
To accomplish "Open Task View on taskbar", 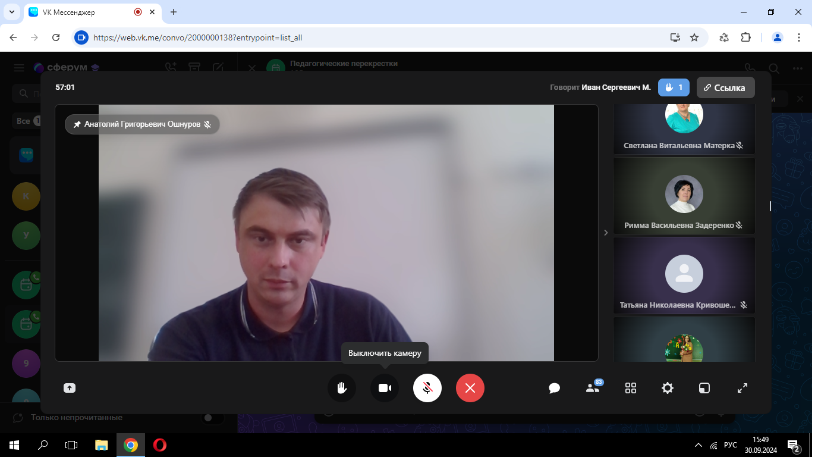I will [71, 445].
